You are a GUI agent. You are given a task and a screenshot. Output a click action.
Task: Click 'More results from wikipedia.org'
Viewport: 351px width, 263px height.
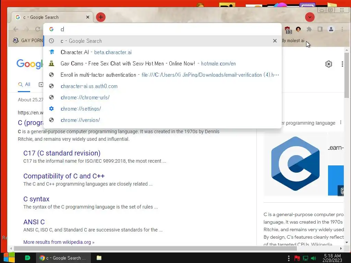tap(59, 242)
